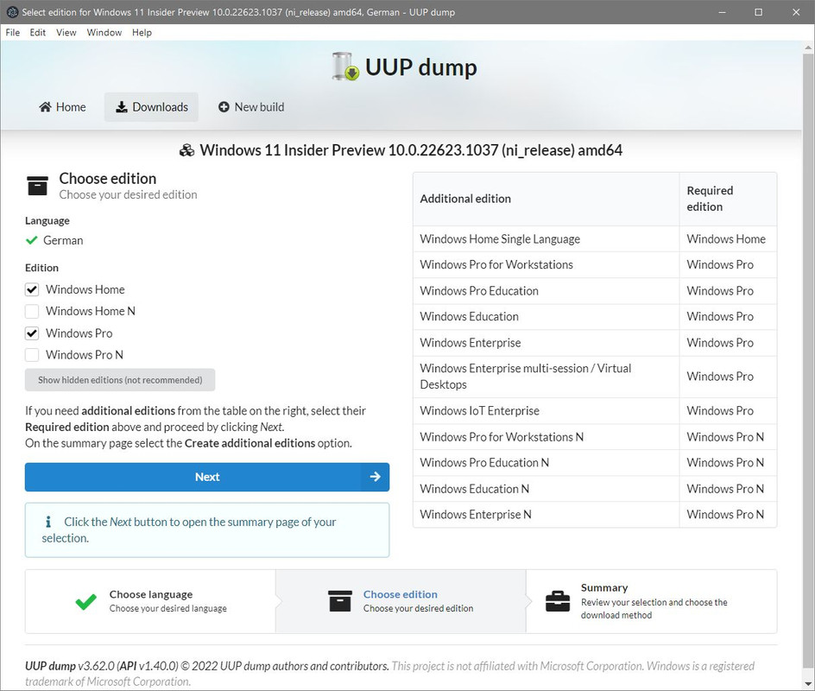
Task: Click the Windows 11 Insider Preview build title
Action: pos(411,150)
